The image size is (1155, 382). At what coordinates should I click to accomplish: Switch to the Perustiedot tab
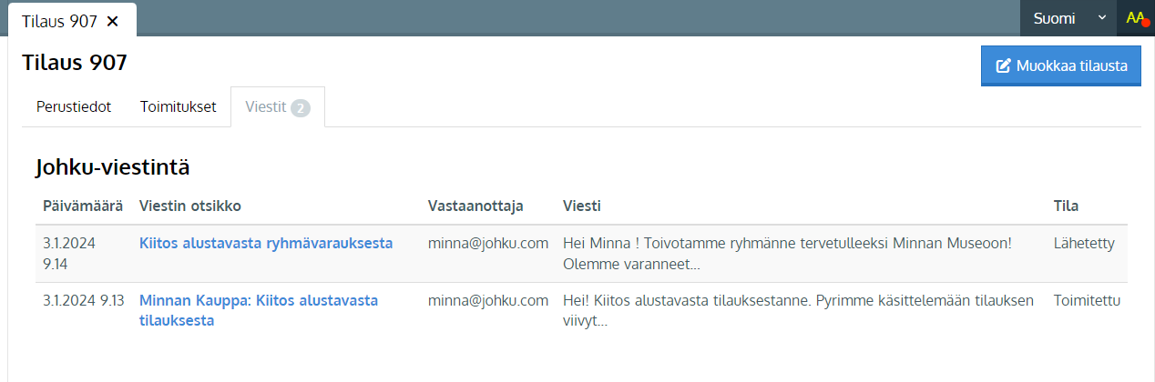pyautogui.click(x=74, y=107)
